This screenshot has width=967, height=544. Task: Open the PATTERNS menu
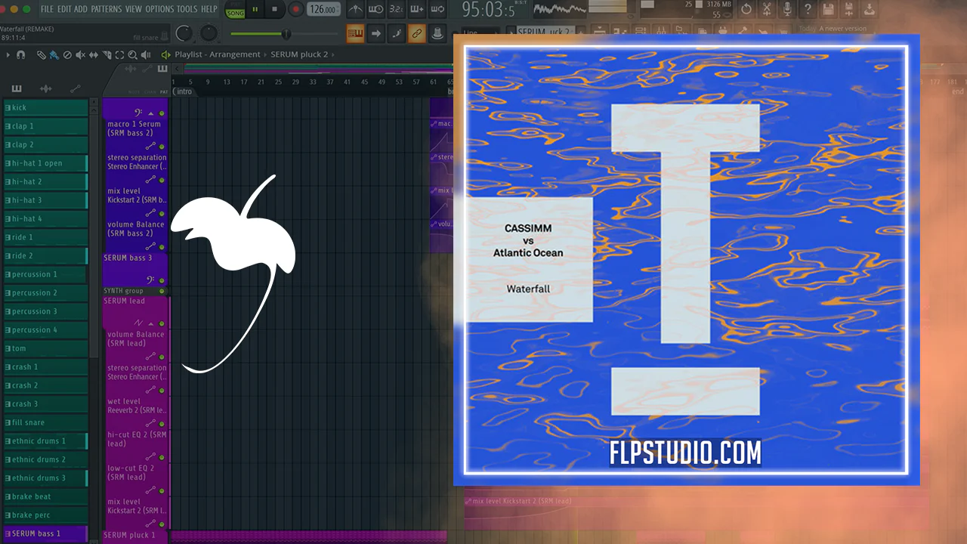pos(107,9)
